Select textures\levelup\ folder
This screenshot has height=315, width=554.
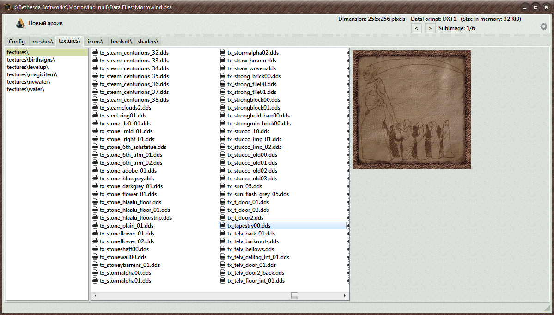28,67
